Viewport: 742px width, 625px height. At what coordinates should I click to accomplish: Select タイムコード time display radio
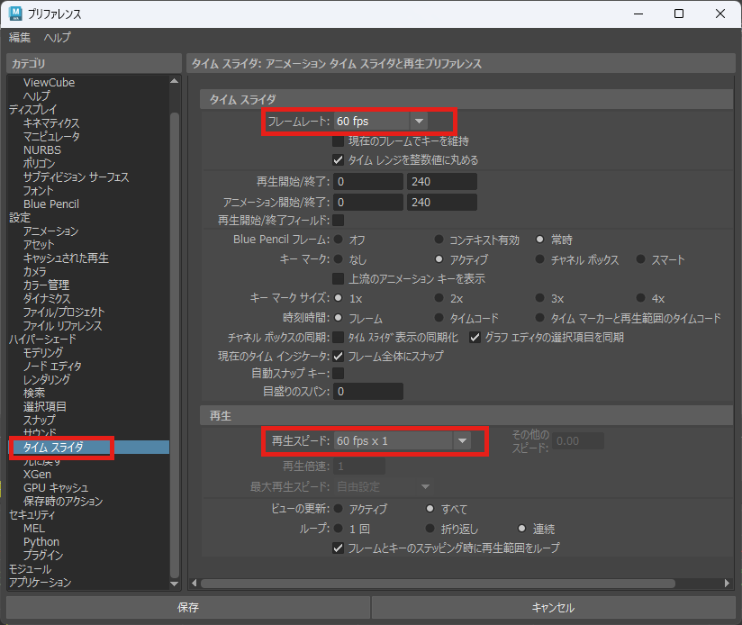pyautogui.click(x=439, y=318)
